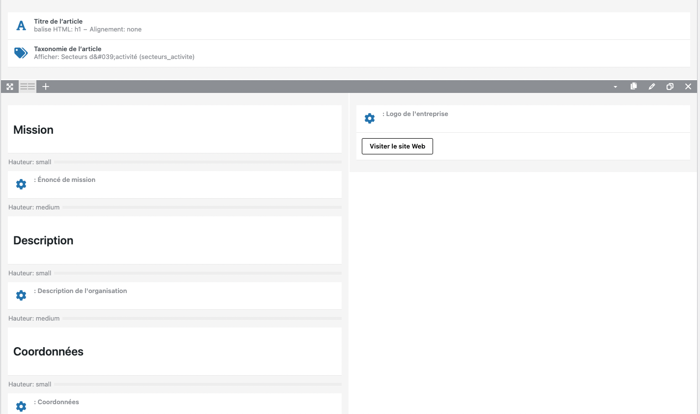Collapse the row using the caret arrow
Image resolution: width=700 pixels, height=414 pixels.
pos(615,87)
